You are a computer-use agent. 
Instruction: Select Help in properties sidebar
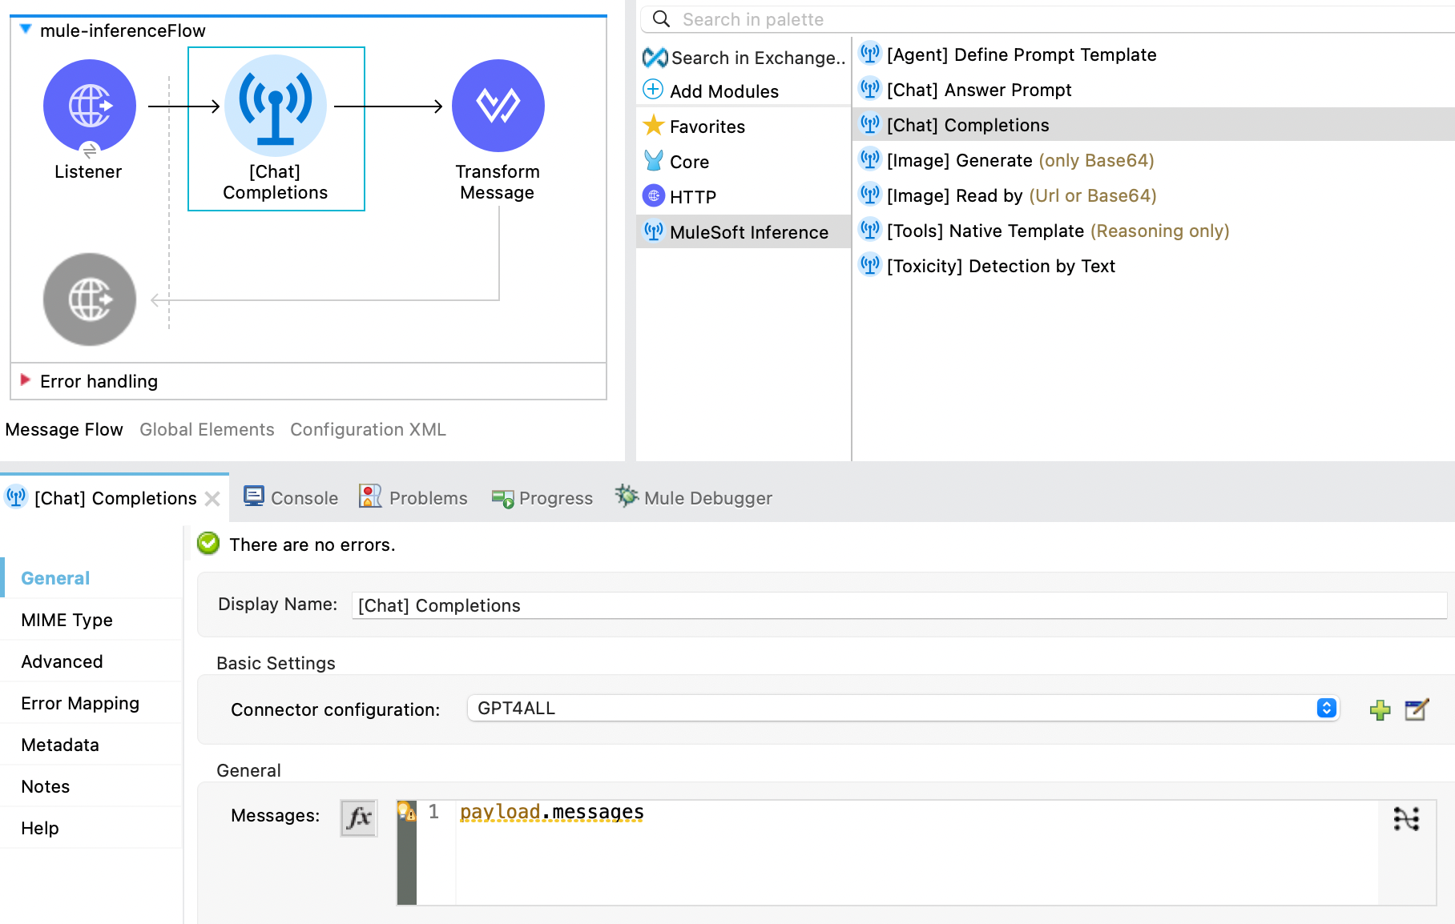tap(91, 828)
